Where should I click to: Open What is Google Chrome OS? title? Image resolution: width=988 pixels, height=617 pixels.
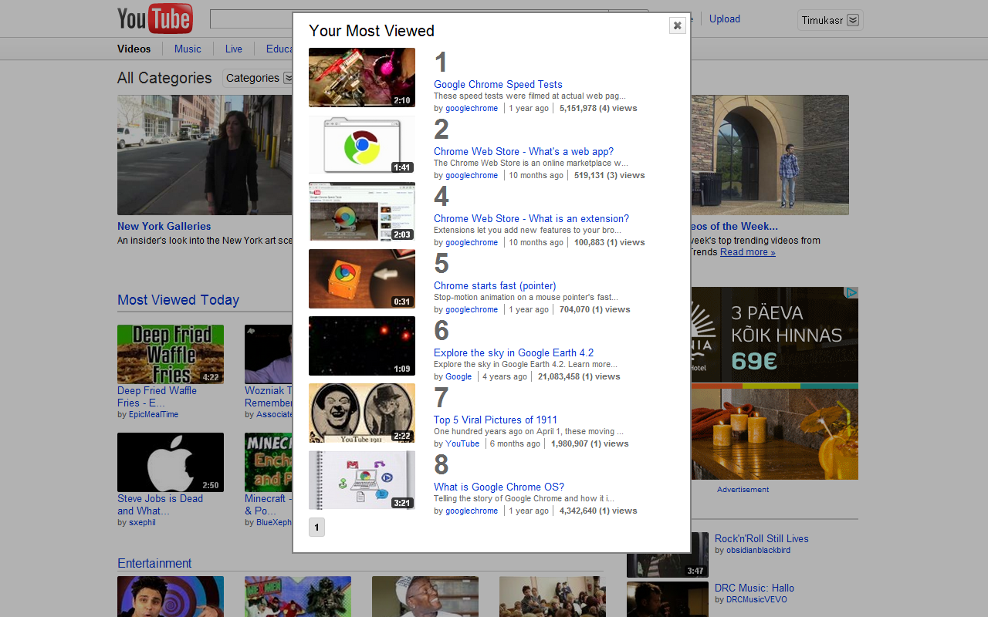499,487
